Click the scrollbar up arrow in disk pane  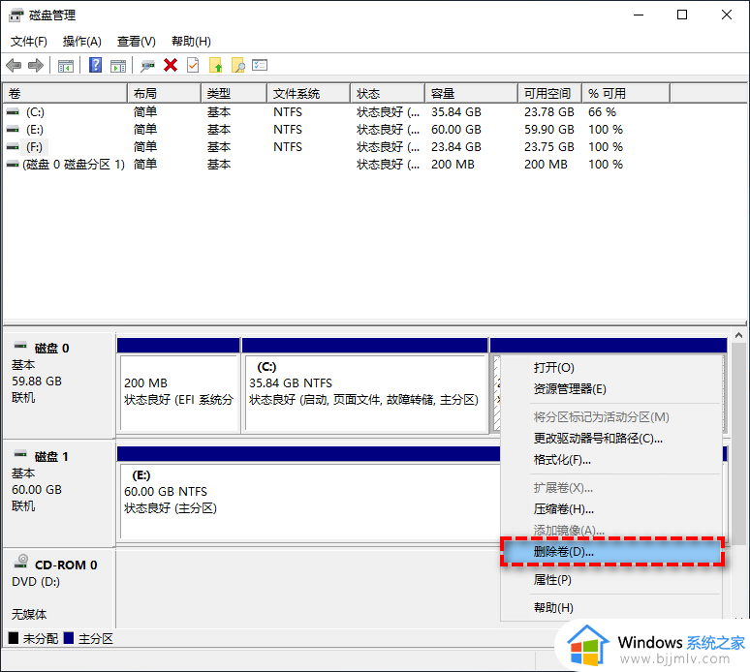coord(739,336)
